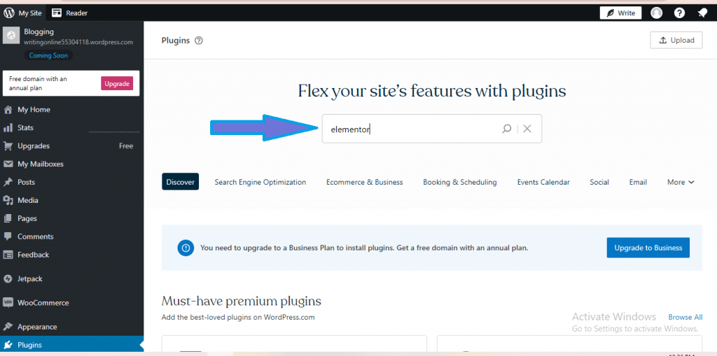Expand the More categories dropdown
Viewport: 717px width, 356px height.
click(x=681, y=182)
